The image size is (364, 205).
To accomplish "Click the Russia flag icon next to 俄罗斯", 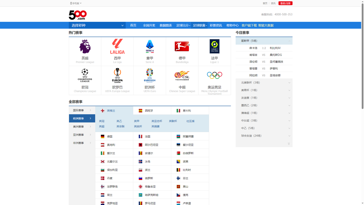I will (x=140, y=178).
